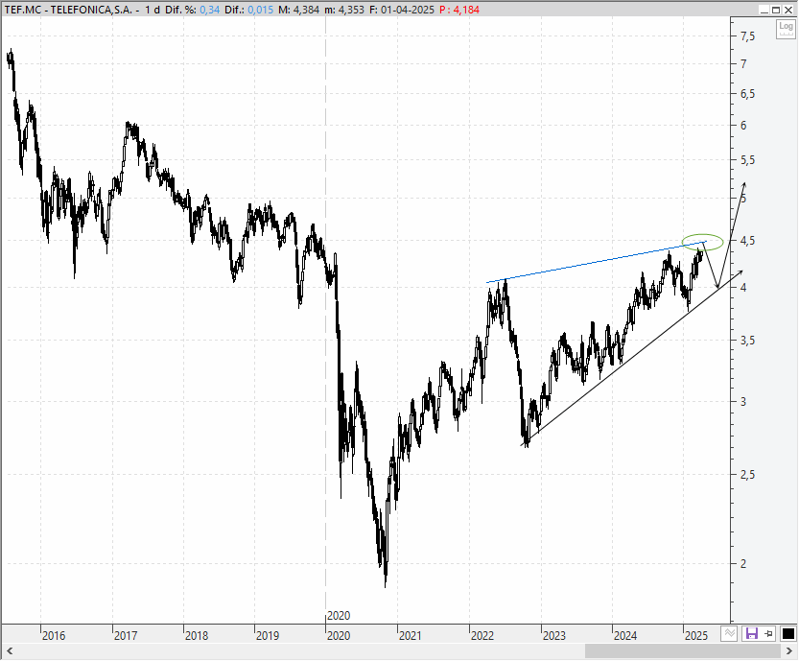Click the TEF.MC - TELEFONICA,S.A. title text
The height and width of the screenshot is (661, 799).
[x=68, y=10]
